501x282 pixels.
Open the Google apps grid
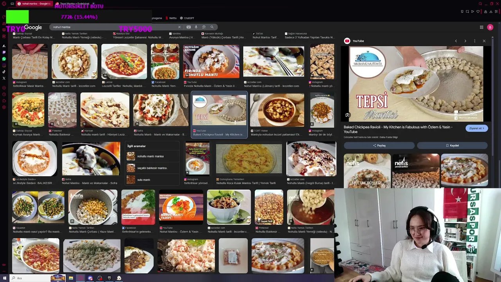(481, 27)
